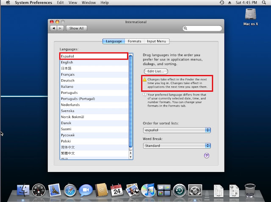Screen dimensions: 271x202
Task: Click the yellow minimize window button
Action: point(57,22)
